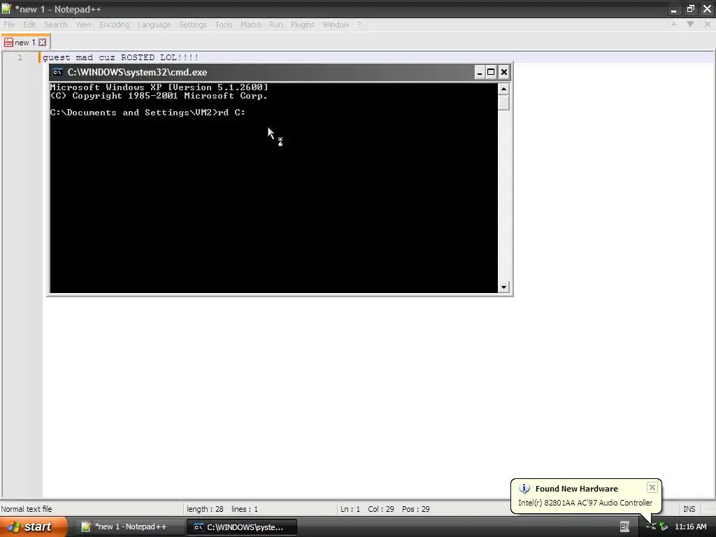
Task: Open the tab list dropdown triangle in the Notepad++ menu bar
Action: tap(690, 24)
